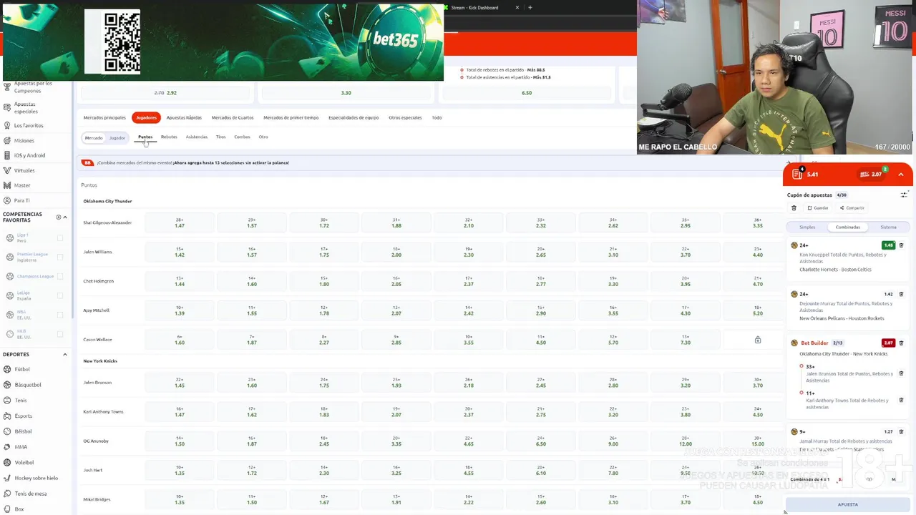Click the bet365 banner ad
Screen dimensions: 916x515
click(x=223, y=41)
